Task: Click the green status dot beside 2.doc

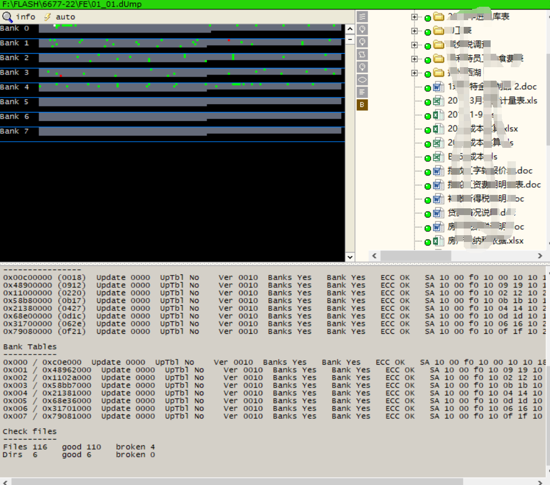Action: [x=427, y=88]
